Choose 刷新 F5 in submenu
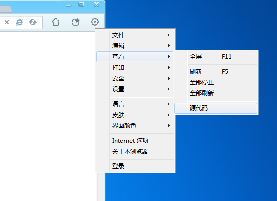Image resolution: width=277 pixels, height=201 pixels. coord(216,72)
